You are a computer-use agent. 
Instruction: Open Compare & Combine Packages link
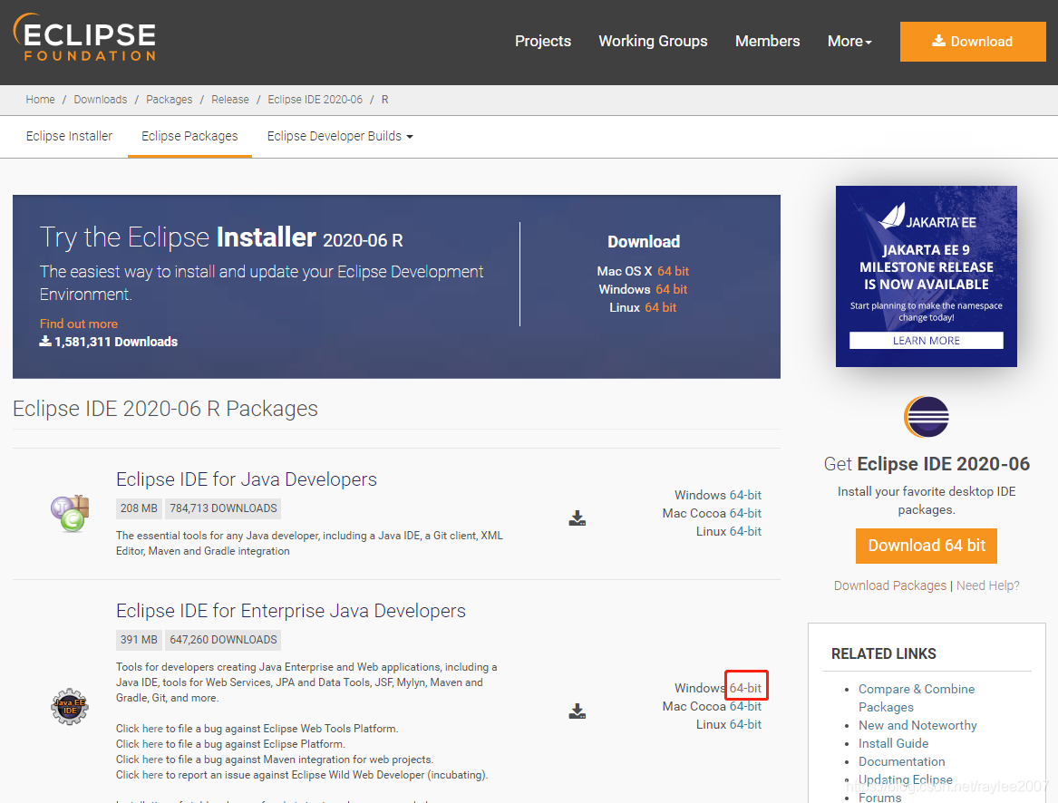(x=917, y=699)
